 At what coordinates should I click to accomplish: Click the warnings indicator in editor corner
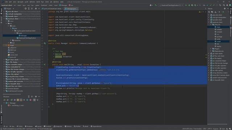coord(200,12)
